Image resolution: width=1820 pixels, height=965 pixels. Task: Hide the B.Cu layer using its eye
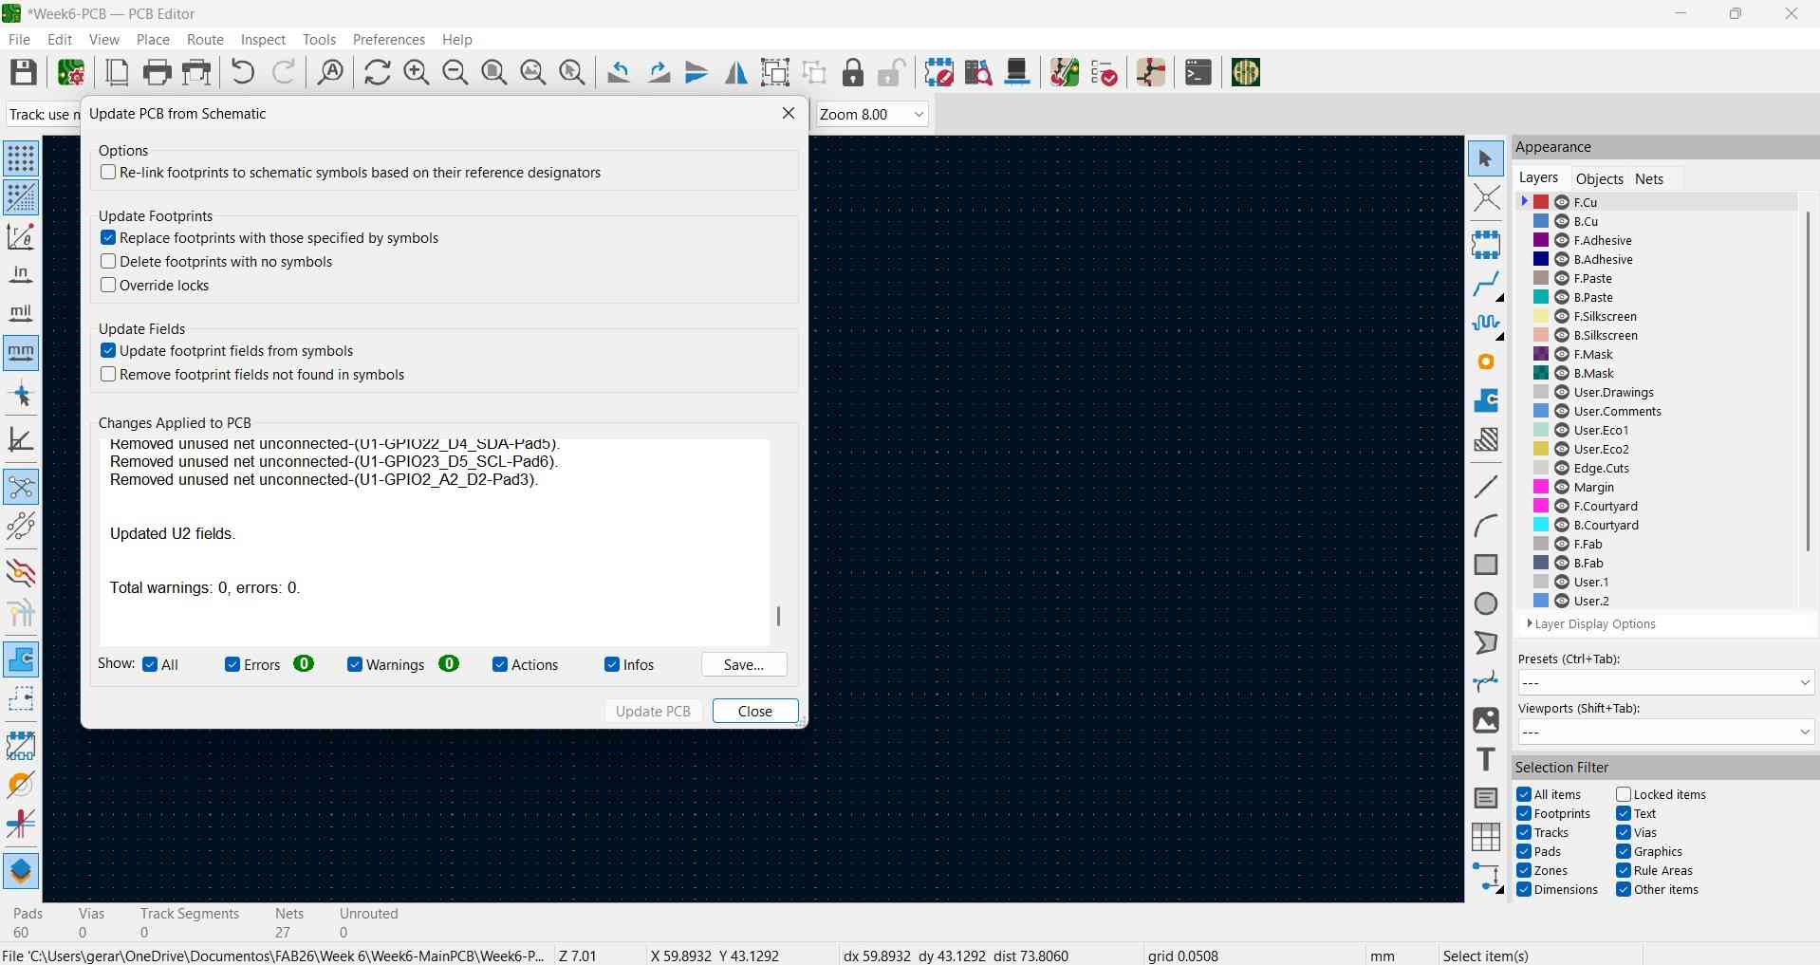(1562, 221)
